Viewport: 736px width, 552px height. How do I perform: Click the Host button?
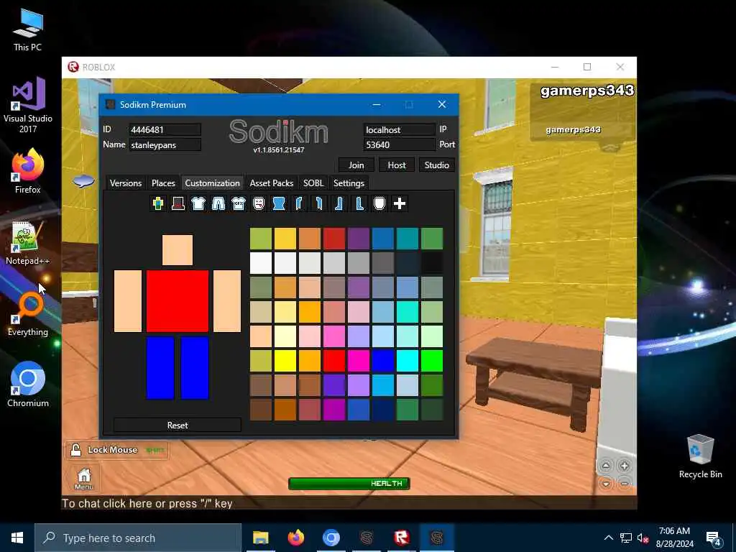[x=397, y=165]
